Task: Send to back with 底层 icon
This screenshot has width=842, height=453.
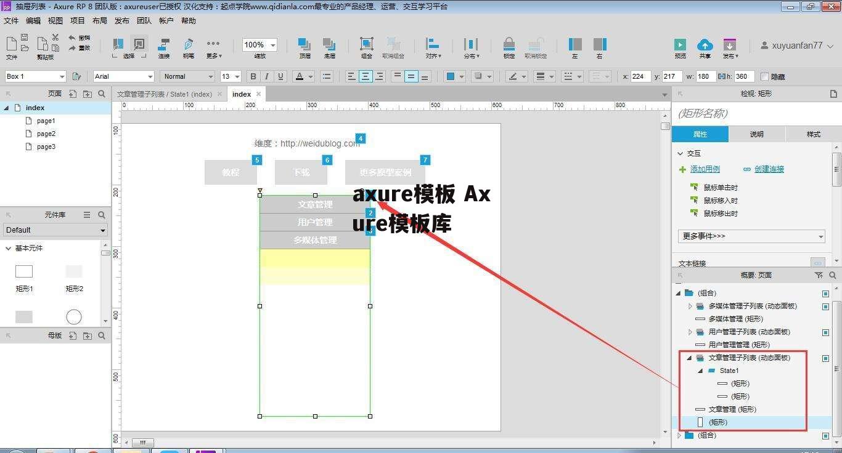Action: 329,44
